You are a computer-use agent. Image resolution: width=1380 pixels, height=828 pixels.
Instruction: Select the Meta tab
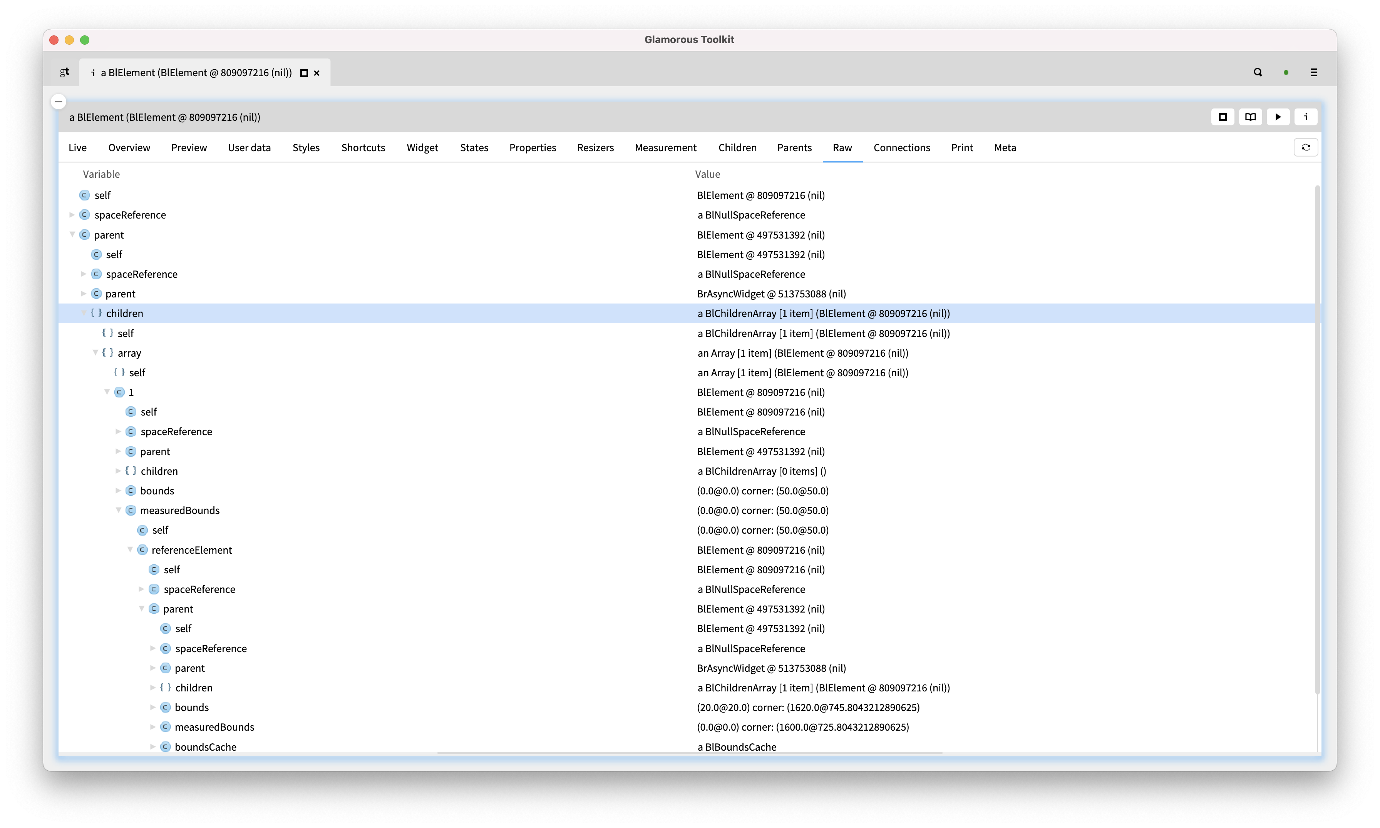[1005, 147]
